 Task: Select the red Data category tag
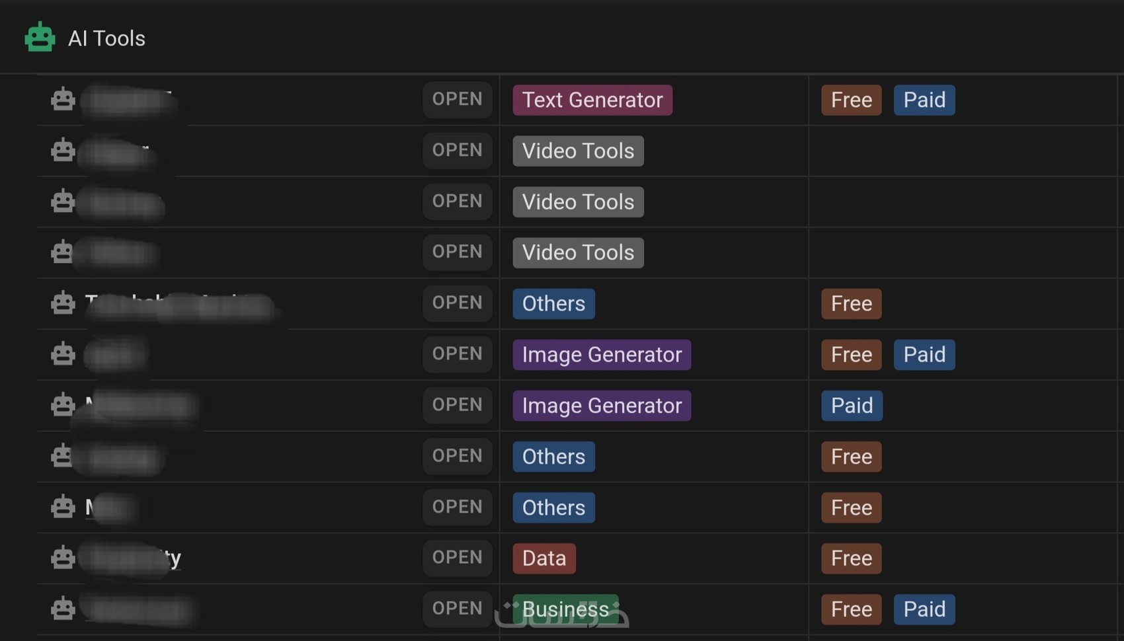click(544, 558)
